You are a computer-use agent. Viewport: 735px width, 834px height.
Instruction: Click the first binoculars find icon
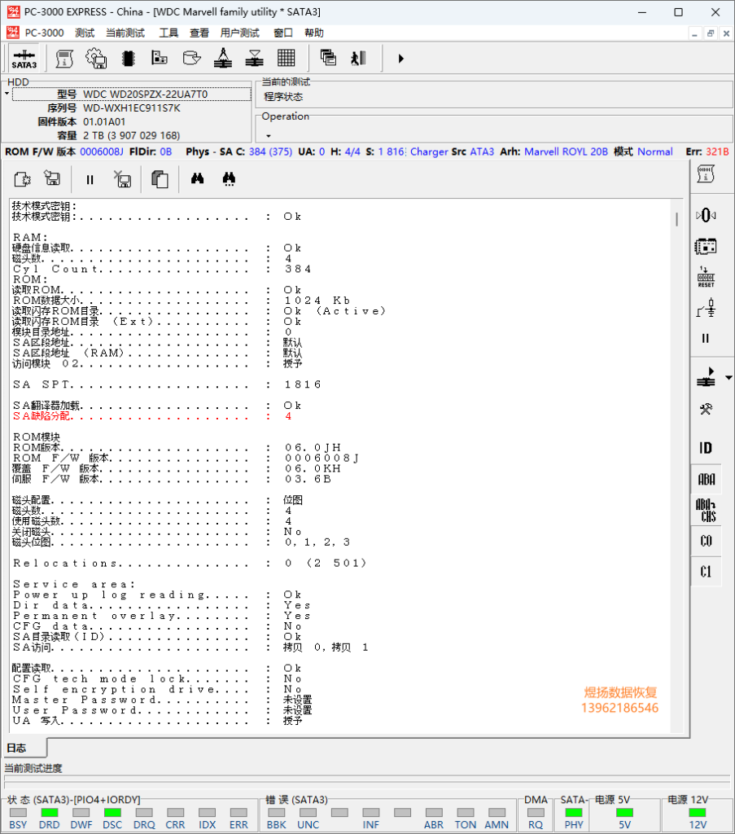(197, 178)
